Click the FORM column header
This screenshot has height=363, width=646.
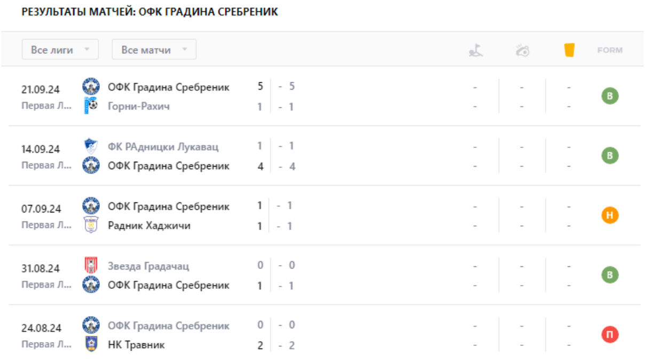point(610,50)
